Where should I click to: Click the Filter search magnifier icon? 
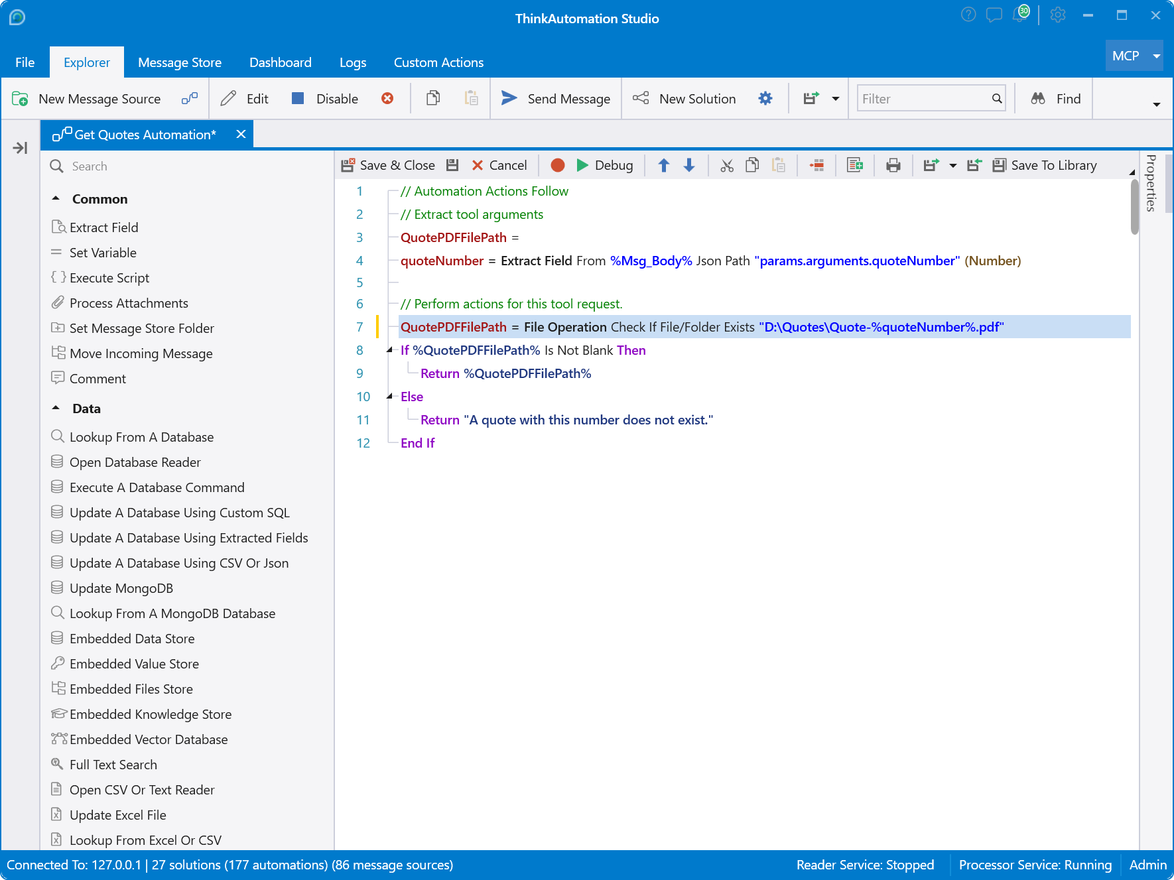pyautogui.click(x=996, y=99)
